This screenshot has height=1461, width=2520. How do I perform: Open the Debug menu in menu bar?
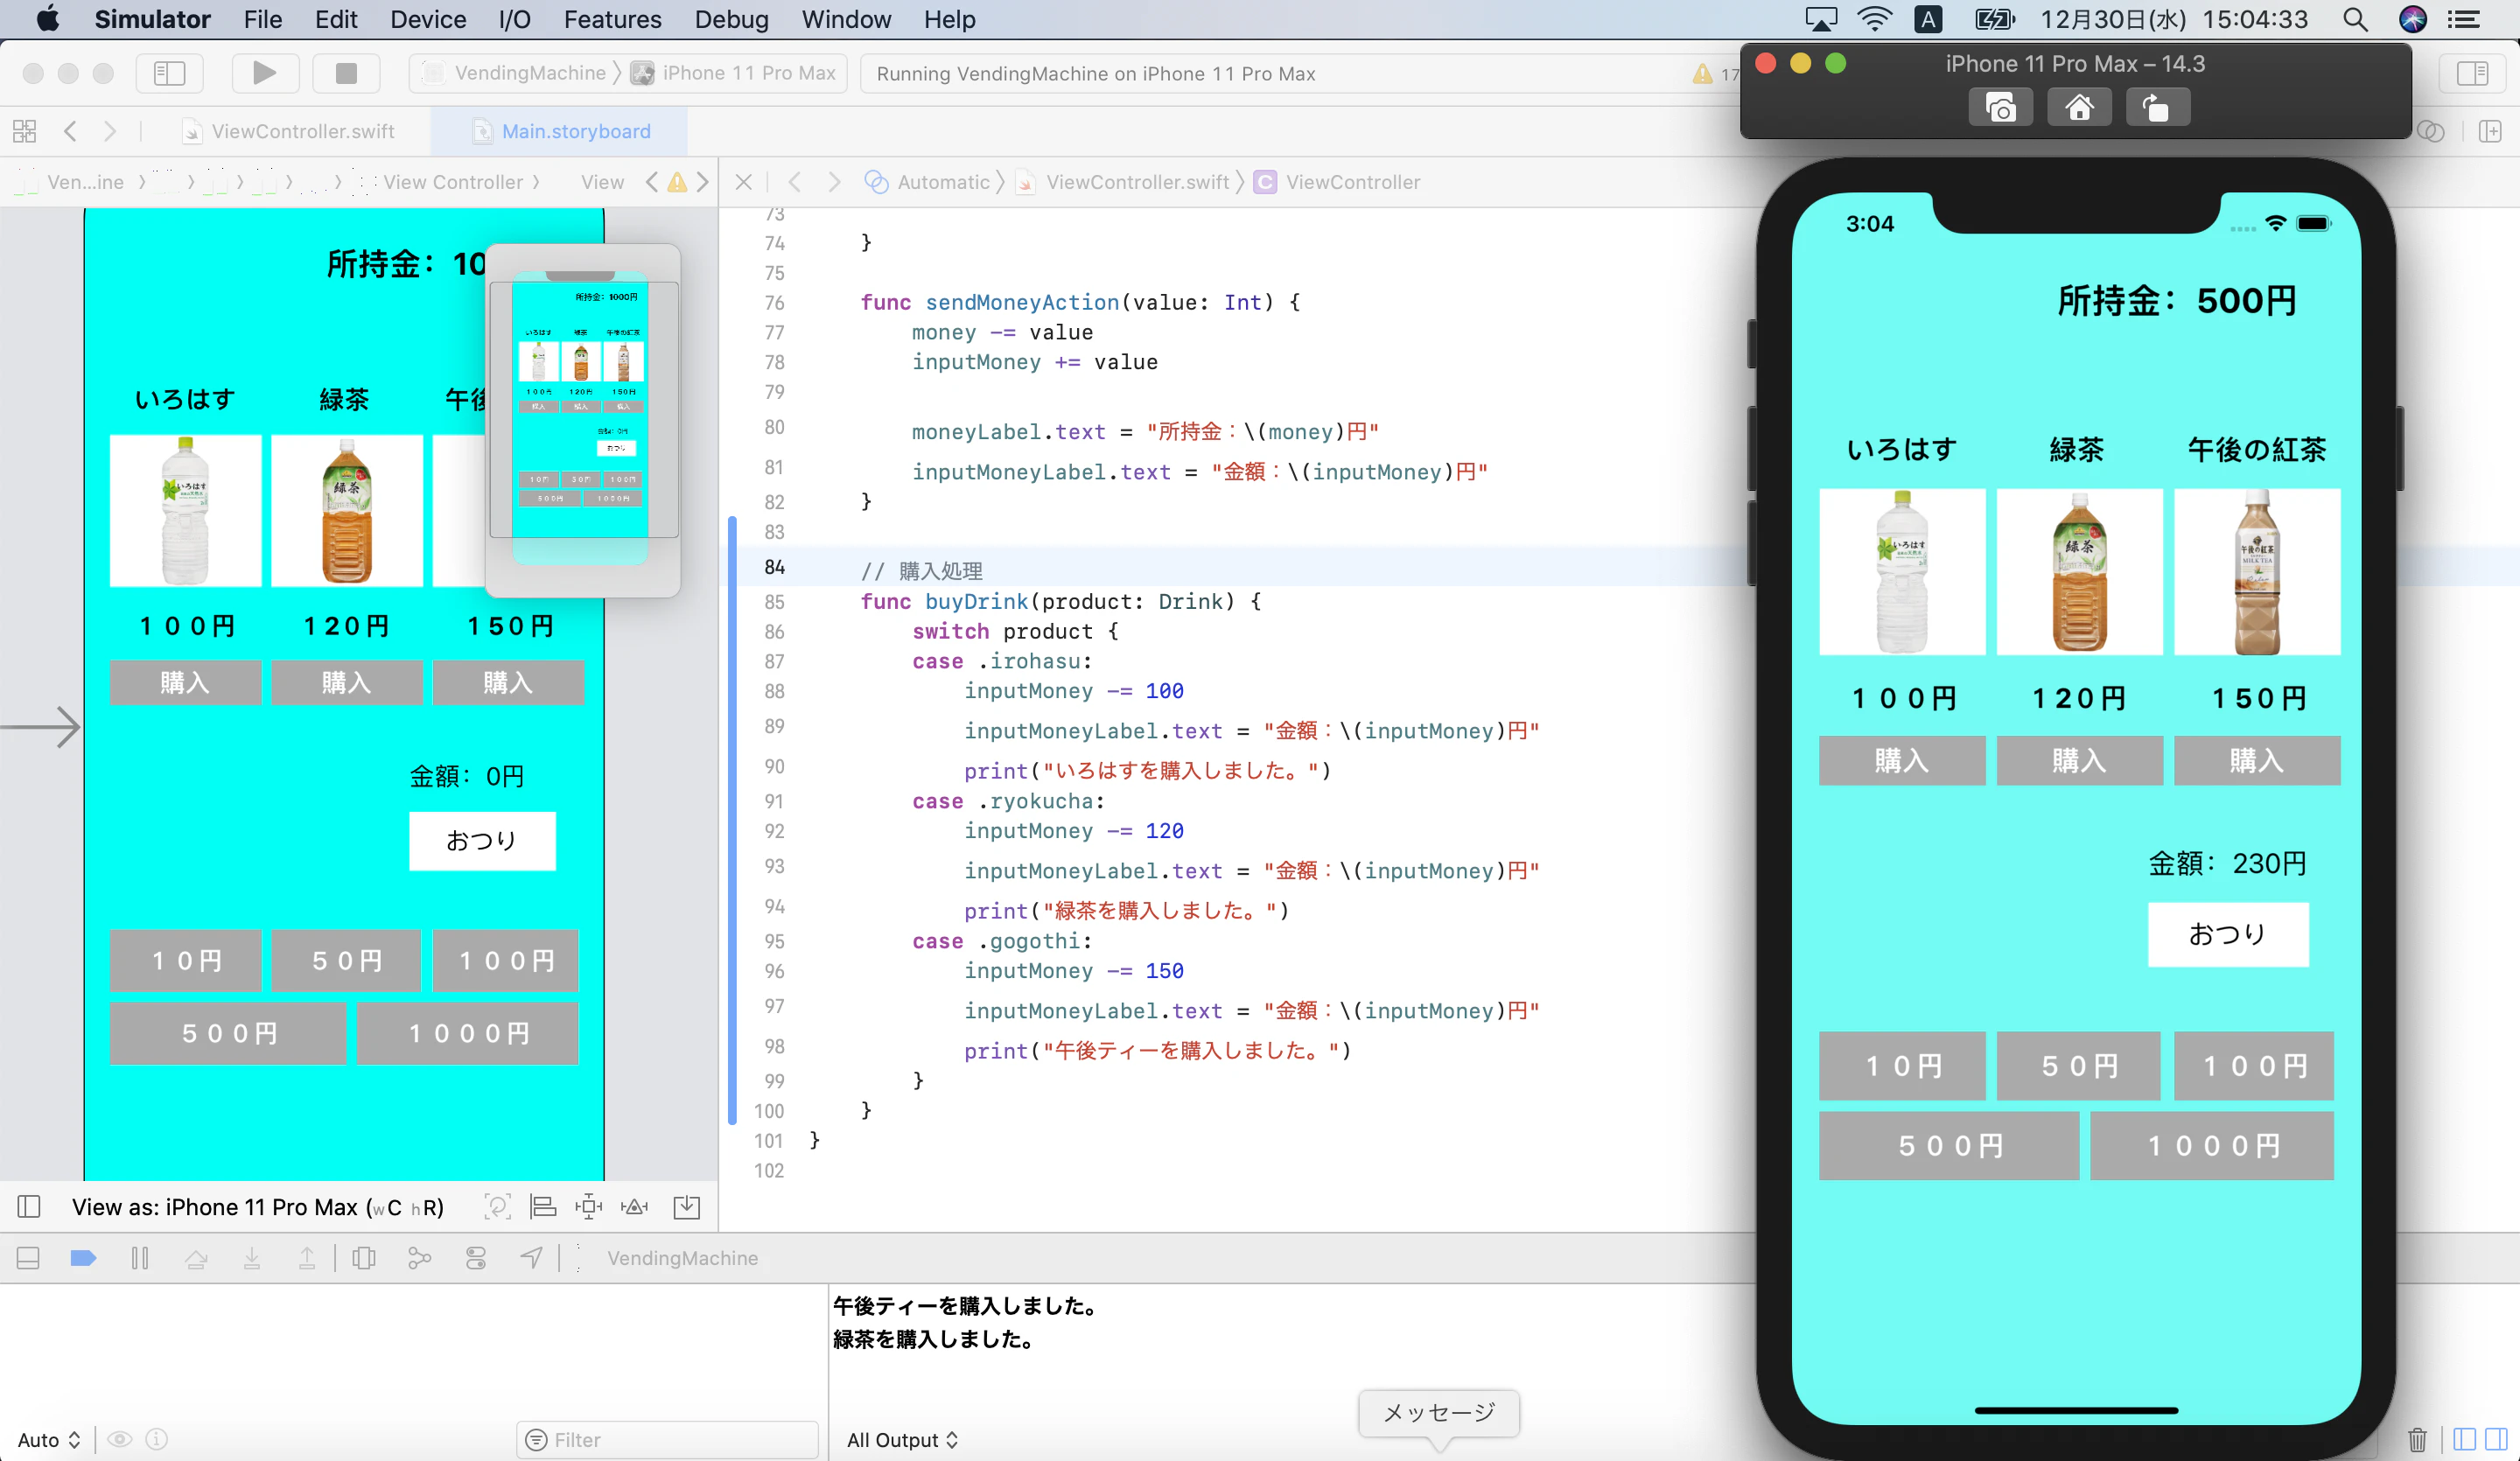tap(731, 19)
